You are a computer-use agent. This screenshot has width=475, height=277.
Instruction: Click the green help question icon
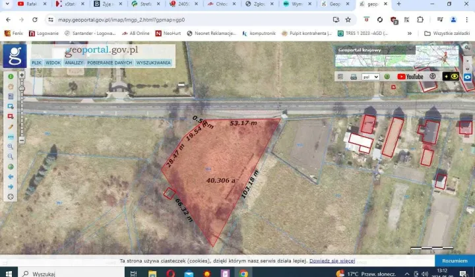[387, 77]
